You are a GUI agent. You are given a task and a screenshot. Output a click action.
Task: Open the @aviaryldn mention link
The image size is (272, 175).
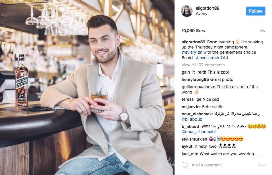tap(192, 52)
